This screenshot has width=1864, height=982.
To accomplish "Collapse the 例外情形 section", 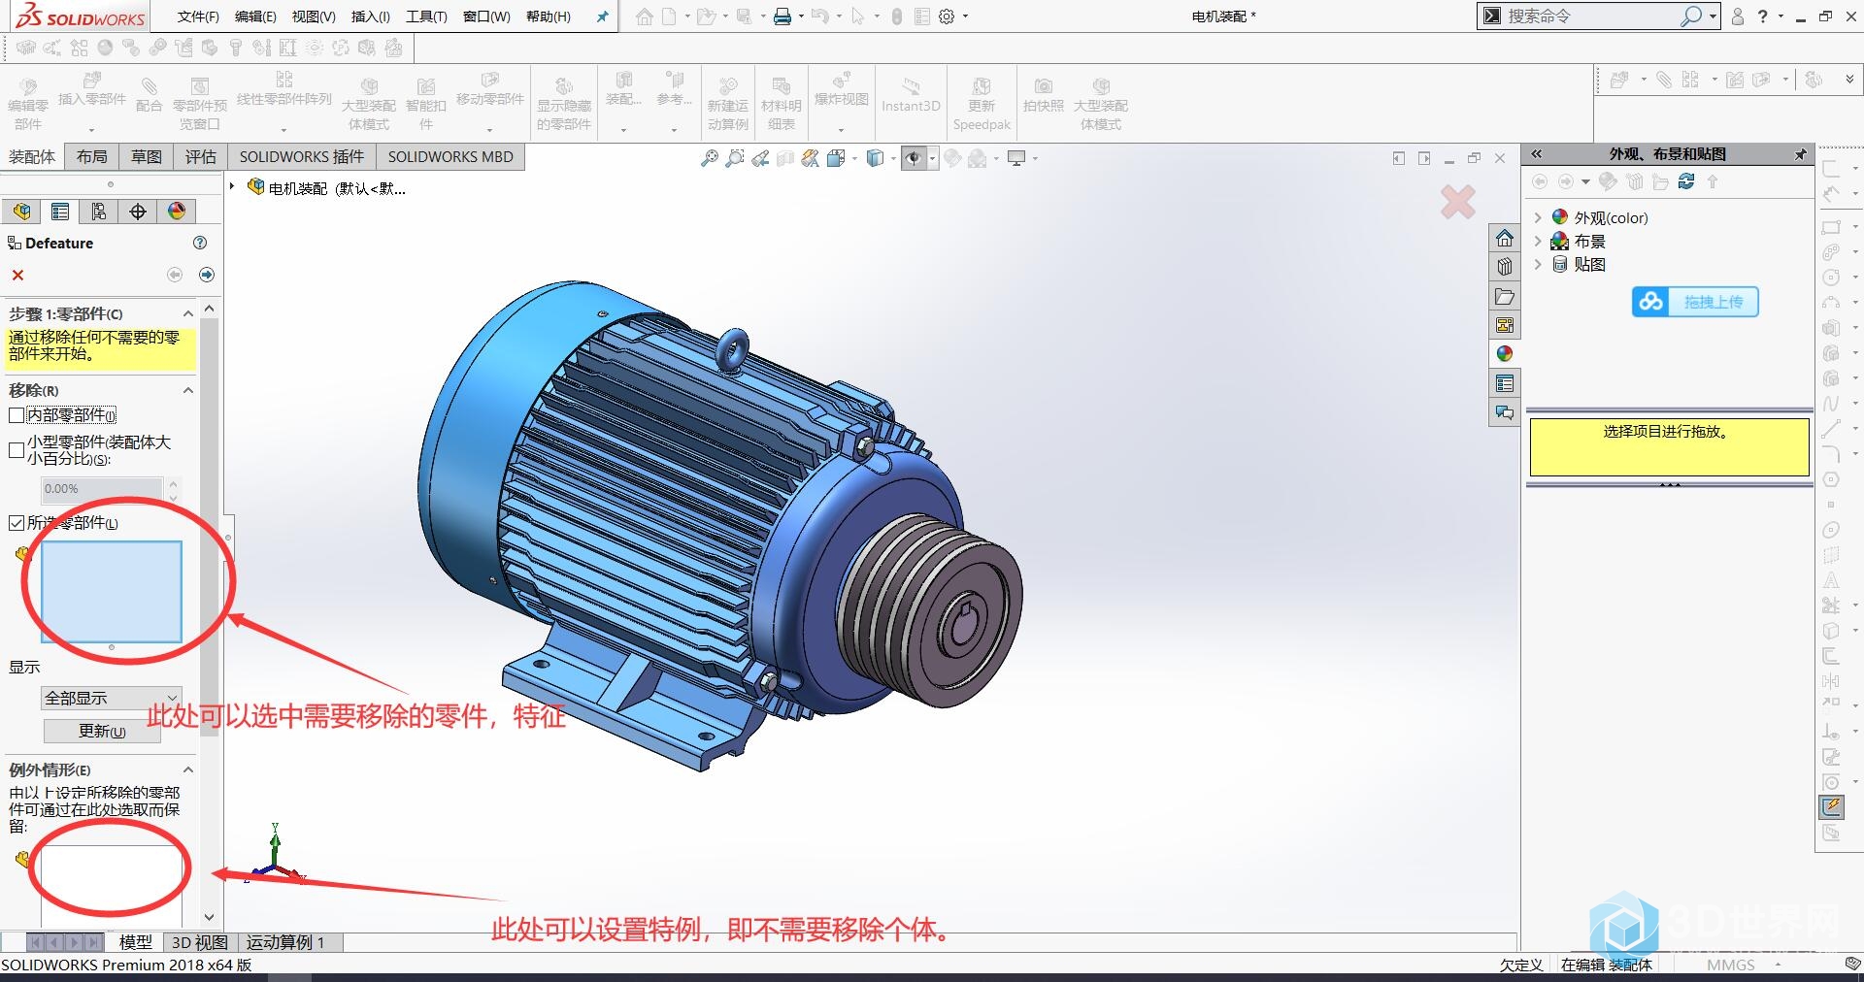I will pos(188,769).
